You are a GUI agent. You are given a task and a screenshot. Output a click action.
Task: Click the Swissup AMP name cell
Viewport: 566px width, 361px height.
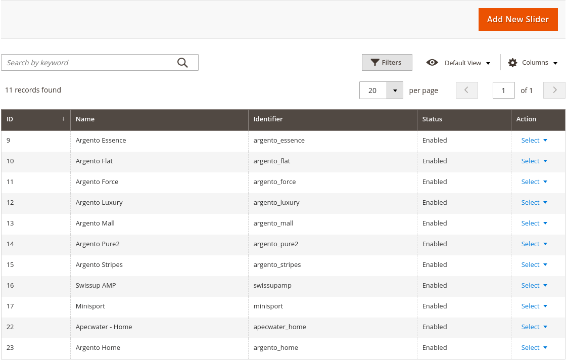pyautogui.click(x=160, y=286)
